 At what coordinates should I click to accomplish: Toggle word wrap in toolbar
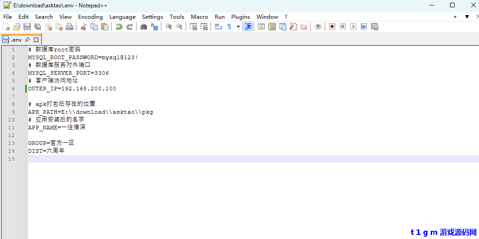pyautogui.click(x=218, y=27)
